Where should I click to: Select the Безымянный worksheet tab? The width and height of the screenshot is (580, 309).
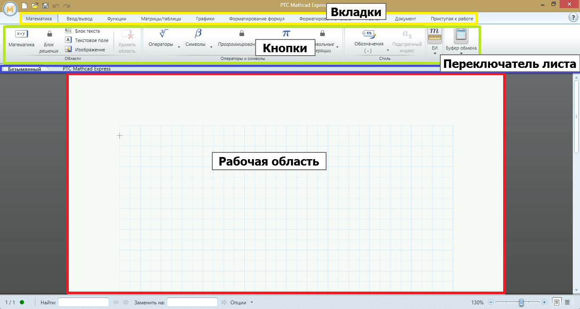25,69
